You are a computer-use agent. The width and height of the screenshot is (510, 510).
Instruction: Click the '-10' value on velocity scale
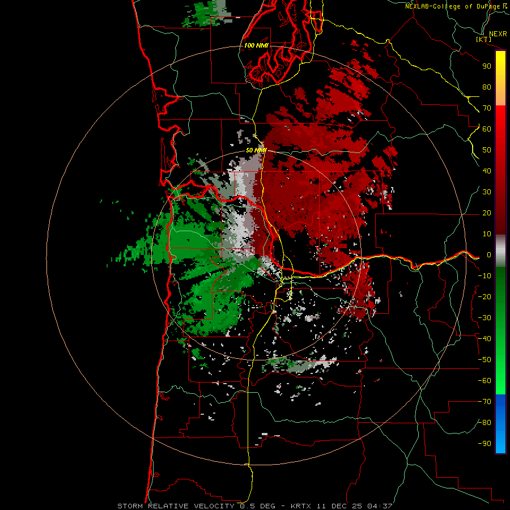point(484,276)
